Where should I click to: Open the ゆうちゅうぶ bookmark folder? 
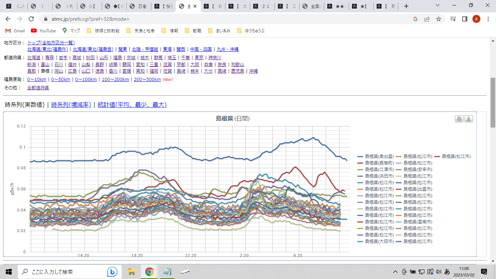coord(251,31)
